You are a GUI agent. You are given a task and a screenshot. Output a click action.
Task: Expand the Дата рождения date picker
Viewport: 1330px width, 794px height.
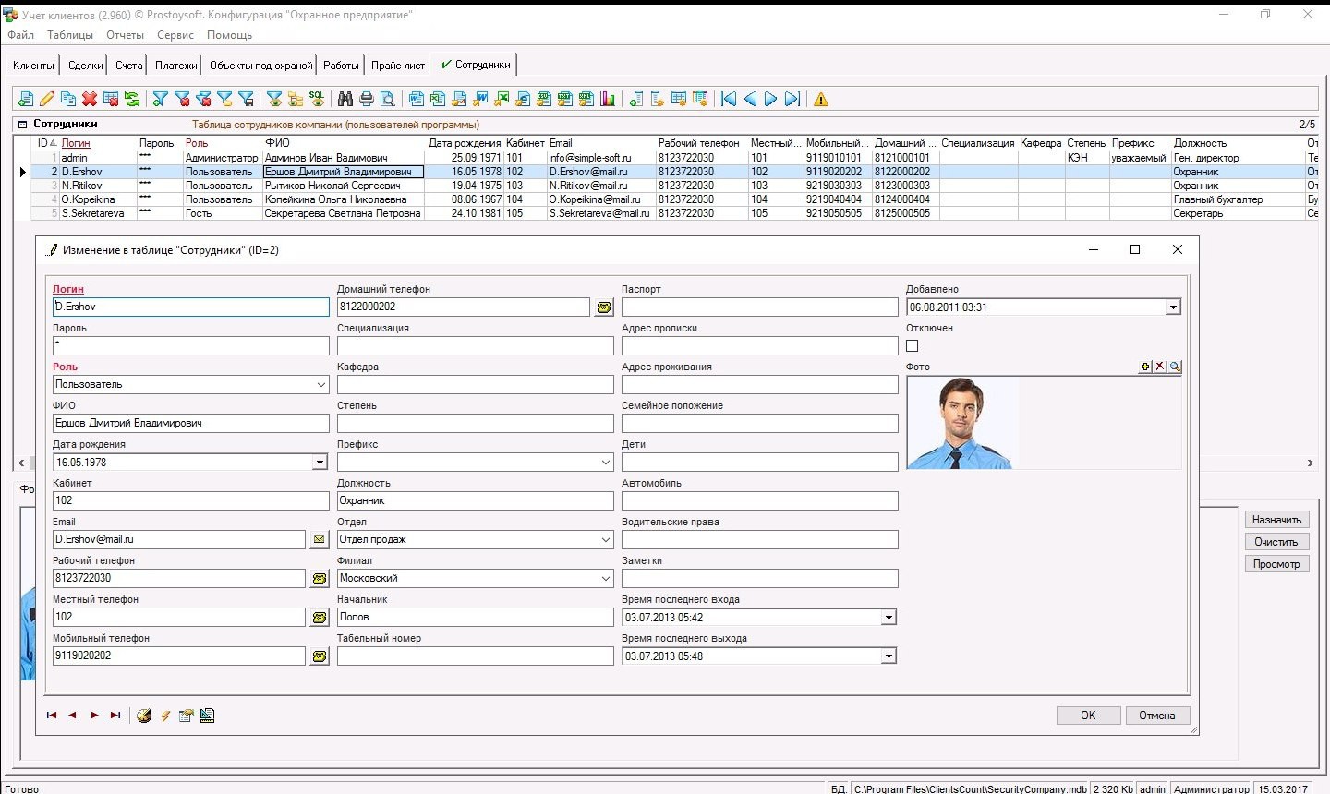(x=320, y=463)
